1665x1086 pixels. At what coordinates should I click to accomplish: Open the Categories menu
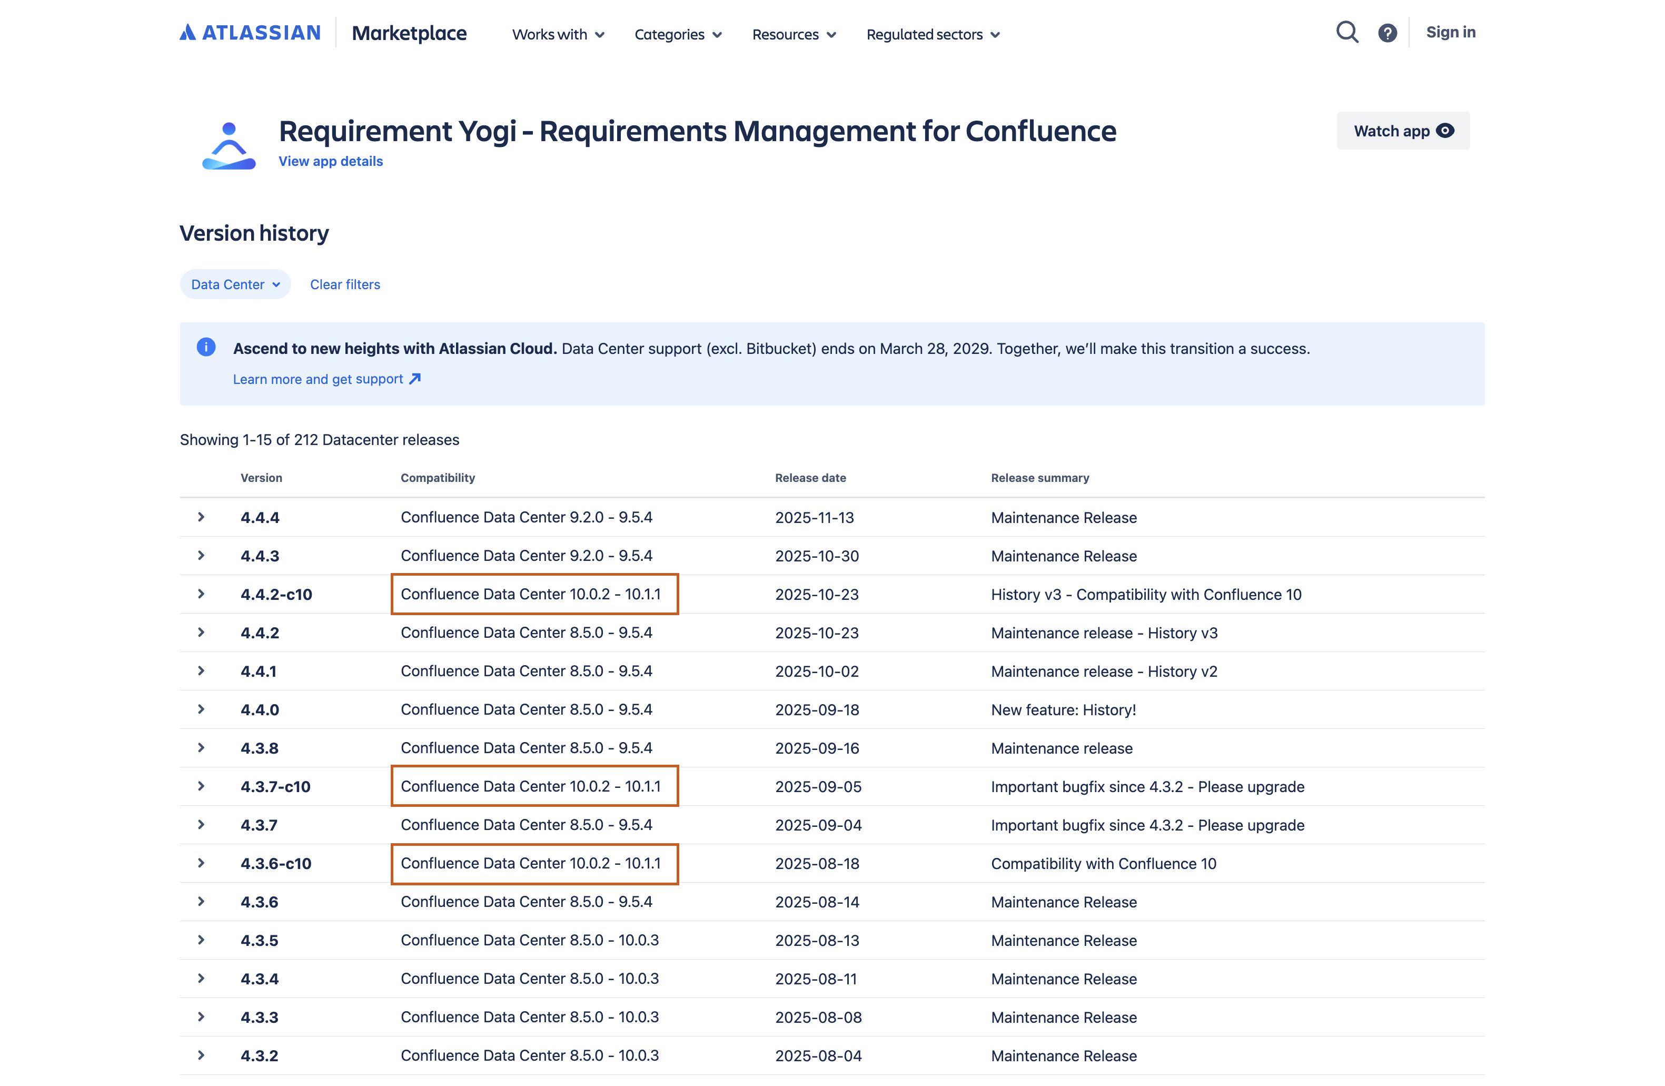click(677, 34)
